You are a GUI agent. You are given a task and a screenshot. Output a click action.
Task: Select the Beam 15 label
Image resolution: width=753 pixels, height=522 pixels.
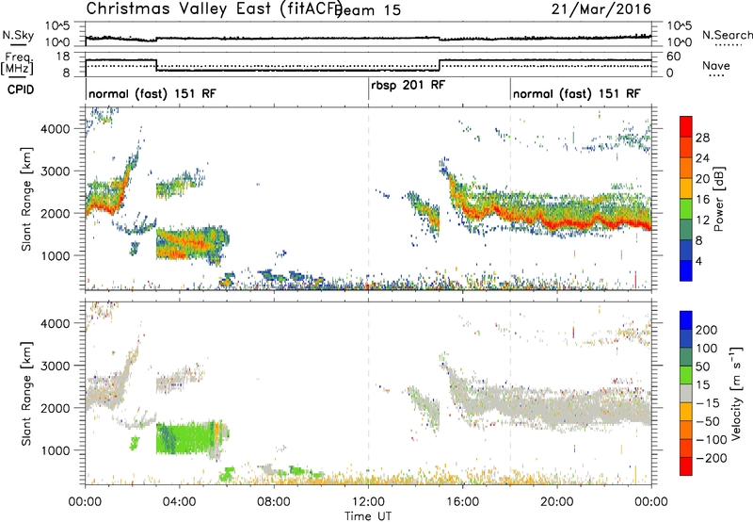[x=369, y=9]
